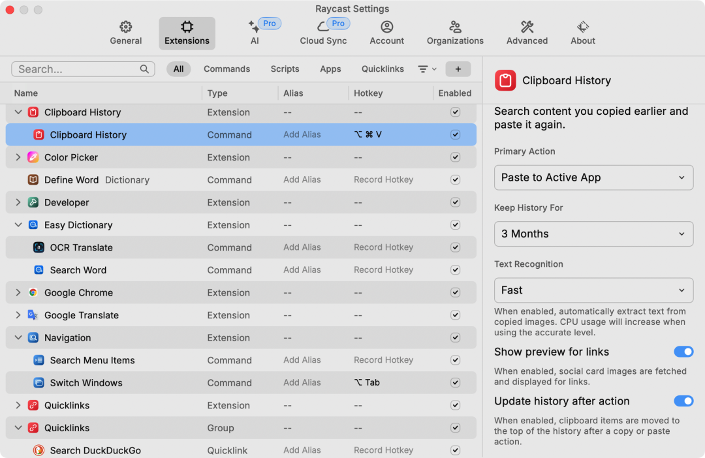705x458 pixels.
Task: Open the Primary Action dropdown
Action: [593, 177]
